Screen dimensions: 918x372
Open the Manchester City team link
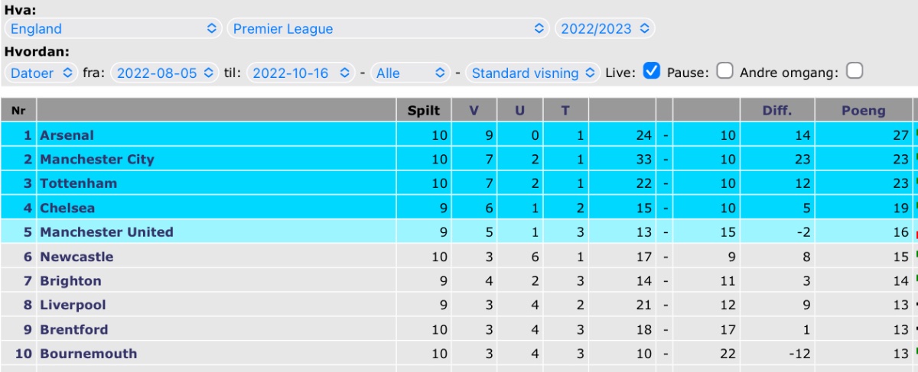tap(97, 160)
